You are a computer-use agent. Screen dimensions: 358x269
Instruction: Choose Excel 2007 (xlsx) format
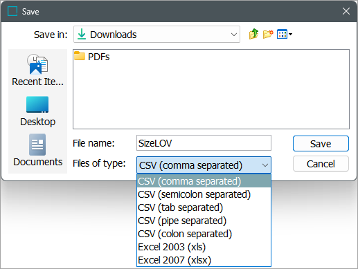pos(204,260)
